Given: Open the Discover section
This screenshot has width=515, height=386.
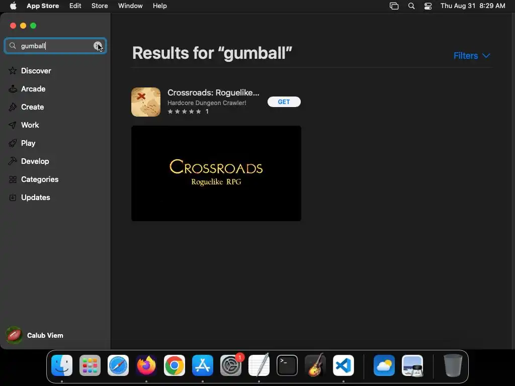Looking at the screenshot, I should click(x=36, y=71).
